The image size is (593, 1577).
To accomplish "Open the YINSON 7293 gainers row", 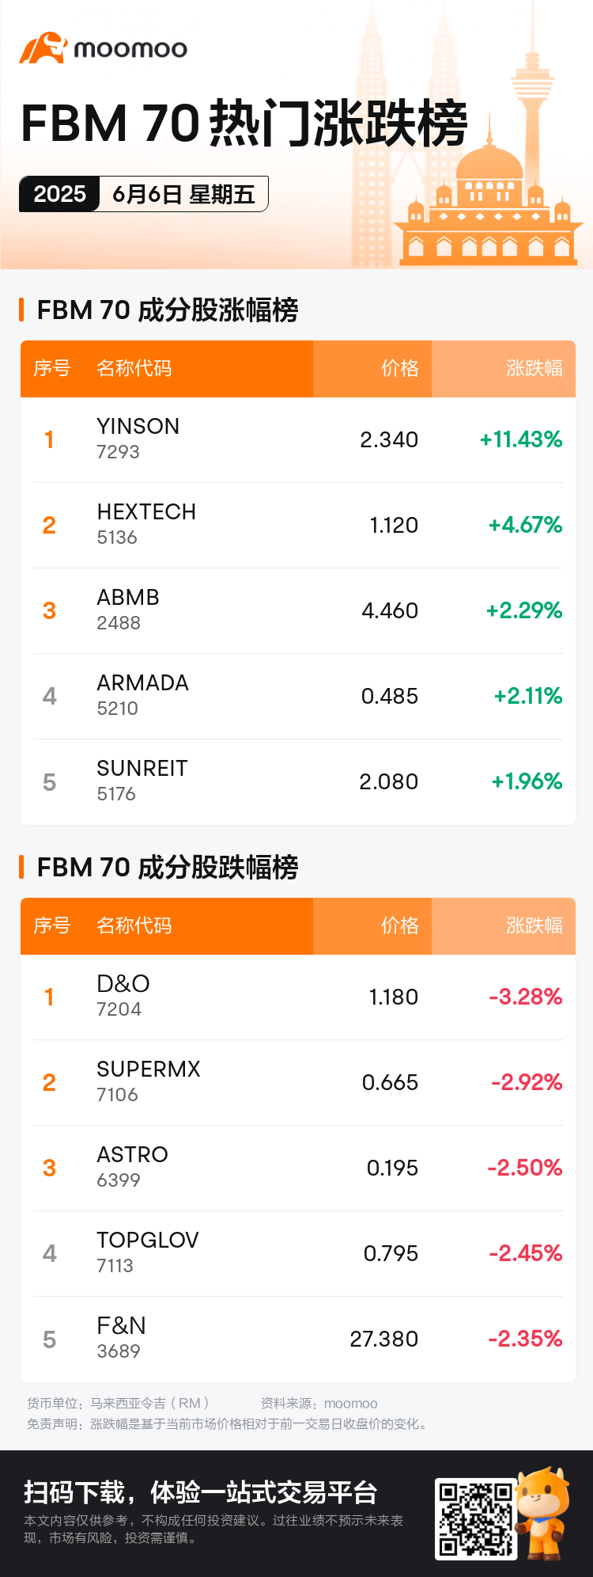I will [297, 439].
